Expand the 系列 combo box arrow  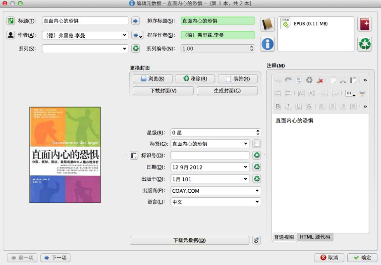[124, 49]
